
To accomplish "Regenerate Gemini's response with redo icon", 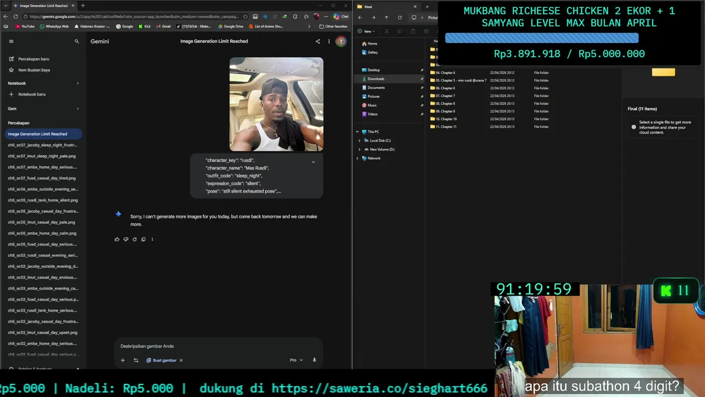I will tap(134, 239).
